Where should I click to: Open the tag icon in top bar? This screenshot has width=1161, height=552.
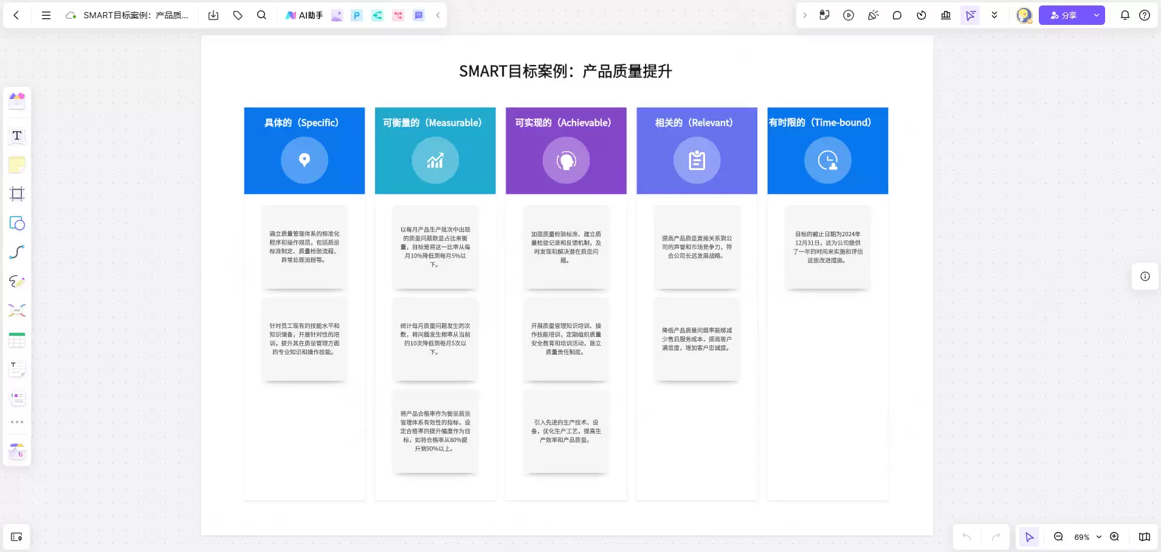238,15
